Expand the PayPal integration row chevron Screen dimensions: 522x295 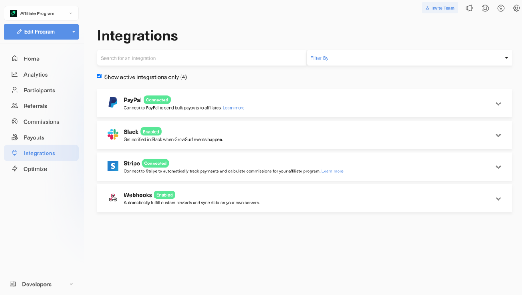498,104
